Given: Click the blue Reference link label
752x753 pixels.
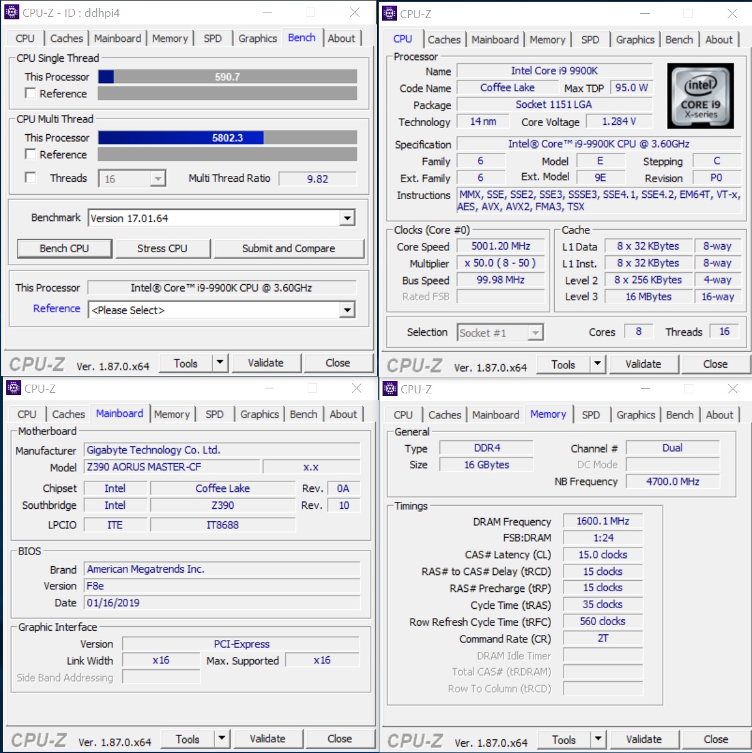Looking at the screenshot, I should point(57,308).
